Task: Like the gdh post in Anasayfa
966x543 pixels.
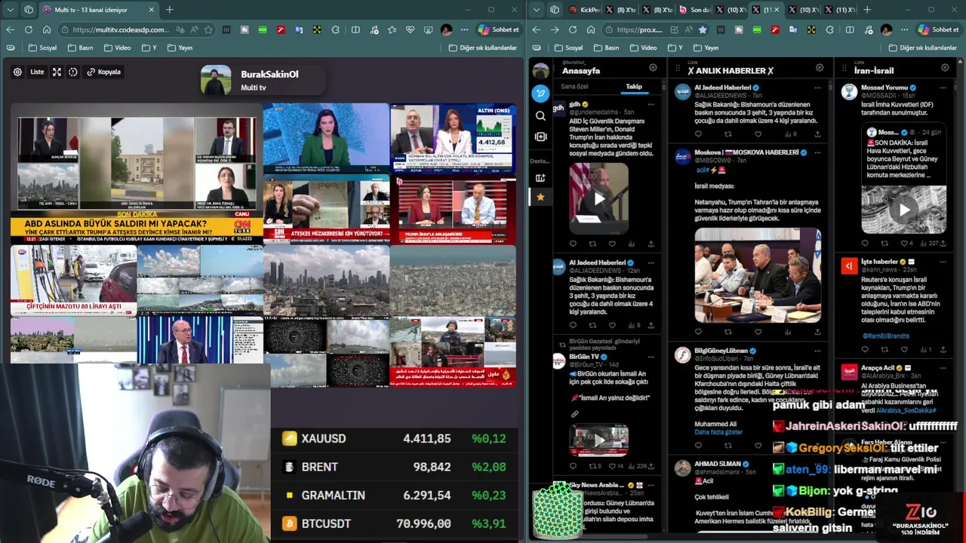Action: click(x=612, y=244)
